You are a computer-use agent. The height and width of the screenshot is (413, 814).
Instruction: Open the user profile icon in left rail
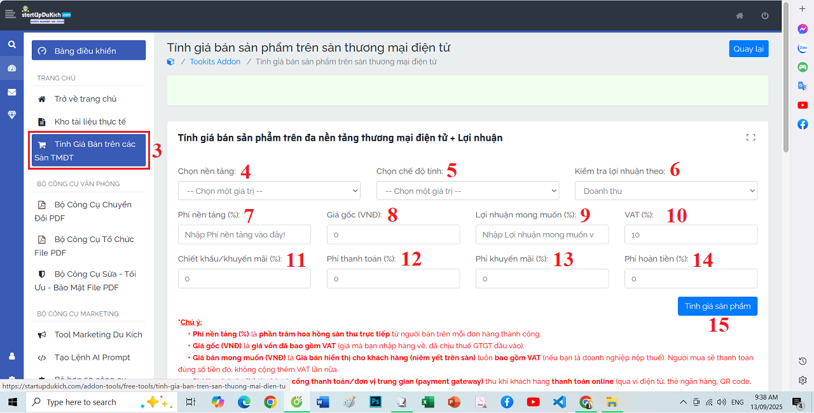(11, 356)
